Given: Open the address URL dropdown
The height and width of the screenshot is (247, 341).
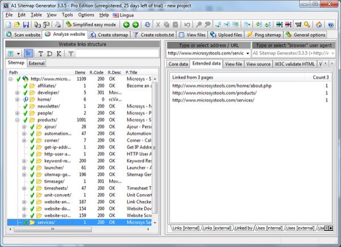Looking at the screenshot, I should [247, 53].
